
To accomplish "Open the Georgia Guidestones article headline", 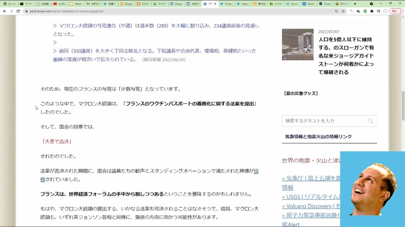I will pyautogui.click(x=346, y=56).
